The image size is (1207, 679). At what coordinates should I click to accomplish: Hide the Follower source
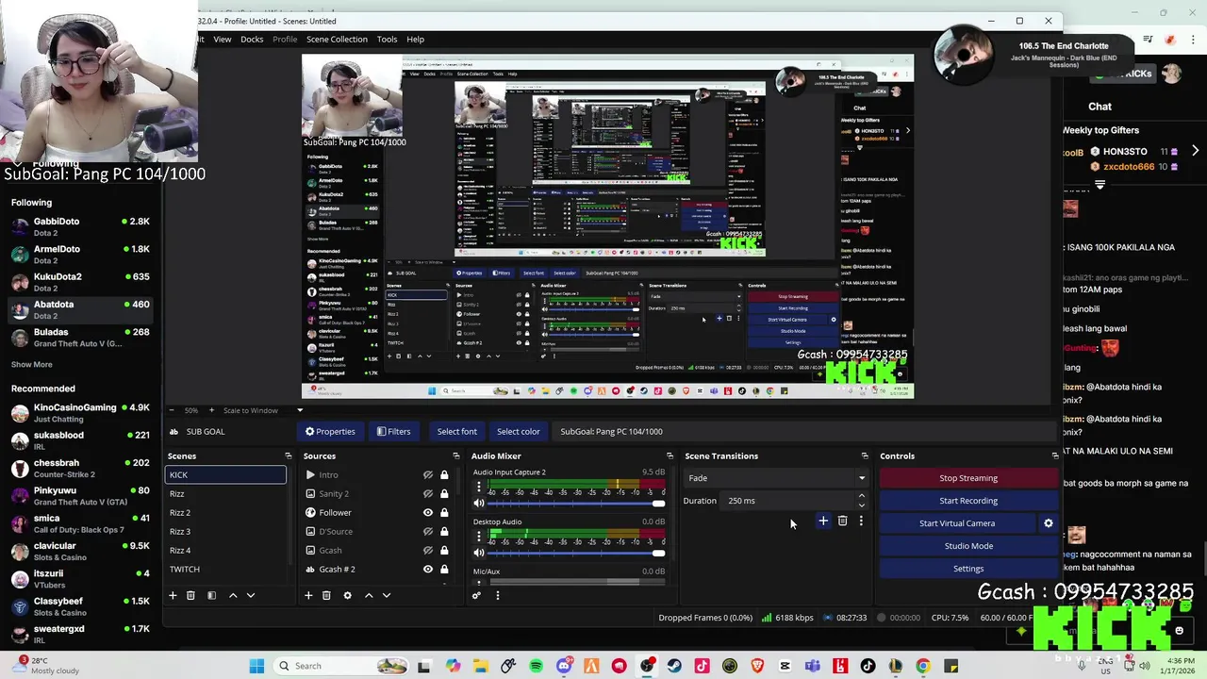click(428, 513)
